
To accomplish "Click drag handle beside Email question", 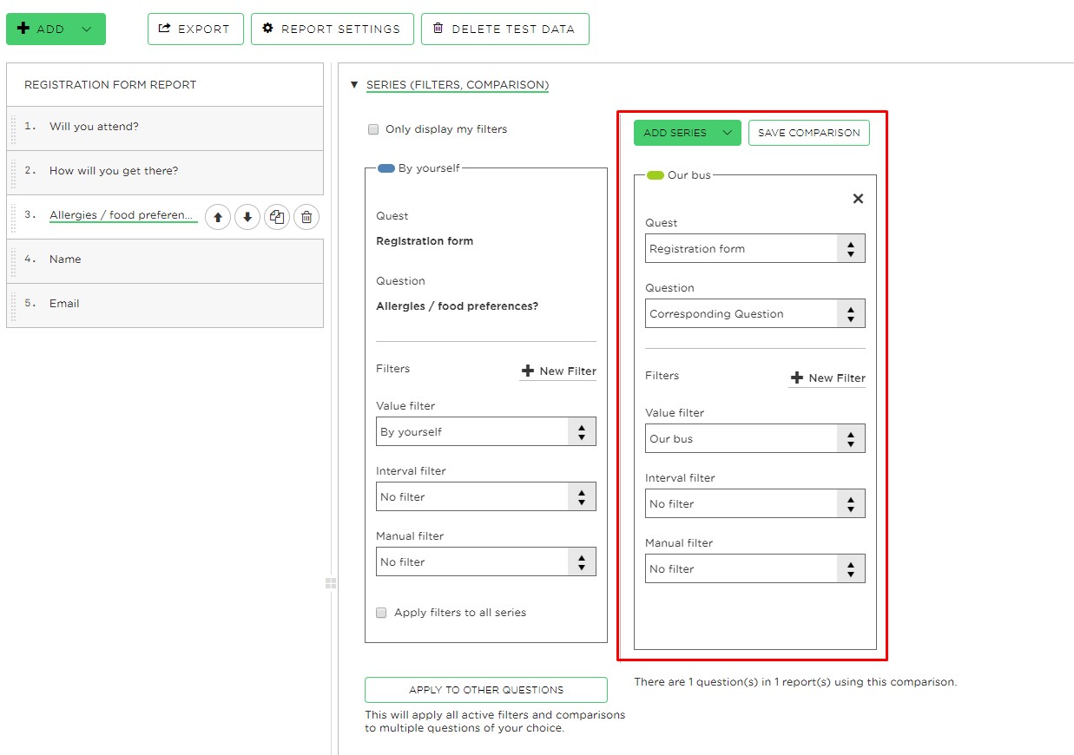I will (13, 305).
